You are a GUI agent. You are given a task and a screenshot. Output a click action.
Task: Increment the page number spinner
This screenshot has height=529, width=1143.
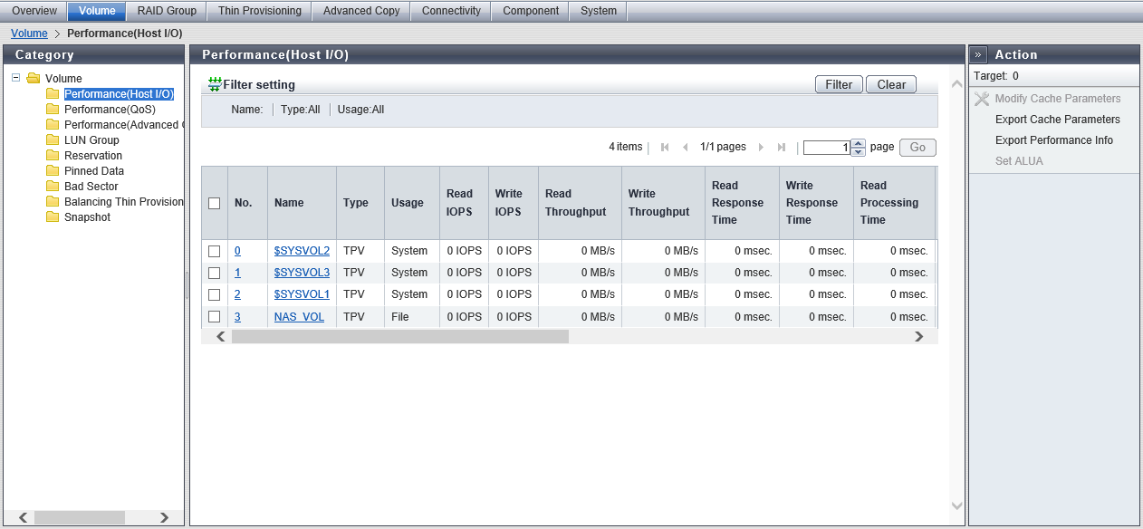click(x=859, y=143)
